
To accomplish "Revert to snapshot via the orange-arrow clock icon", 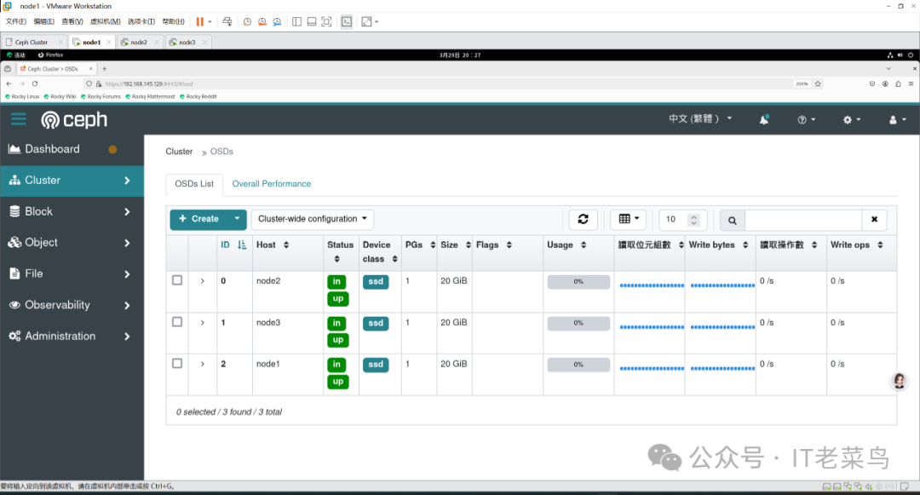I will click(262, 21).
